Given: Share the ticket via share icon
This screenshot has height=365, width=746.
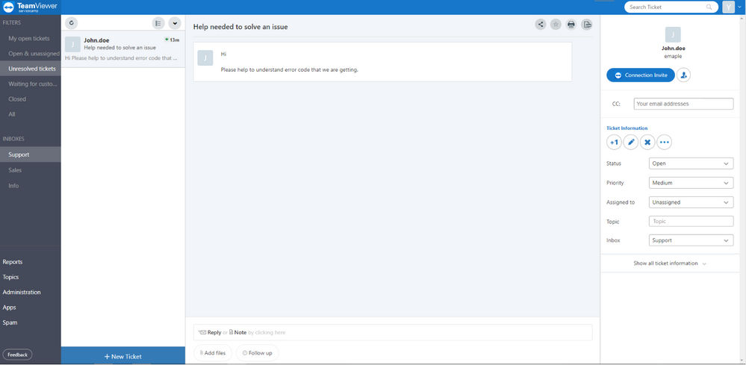Looking at the screenshot, I should click(x=541, y=24).
